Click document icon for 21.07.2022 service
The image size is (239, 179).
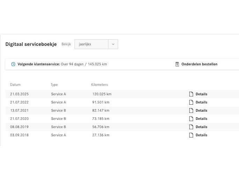click(191, 102)
